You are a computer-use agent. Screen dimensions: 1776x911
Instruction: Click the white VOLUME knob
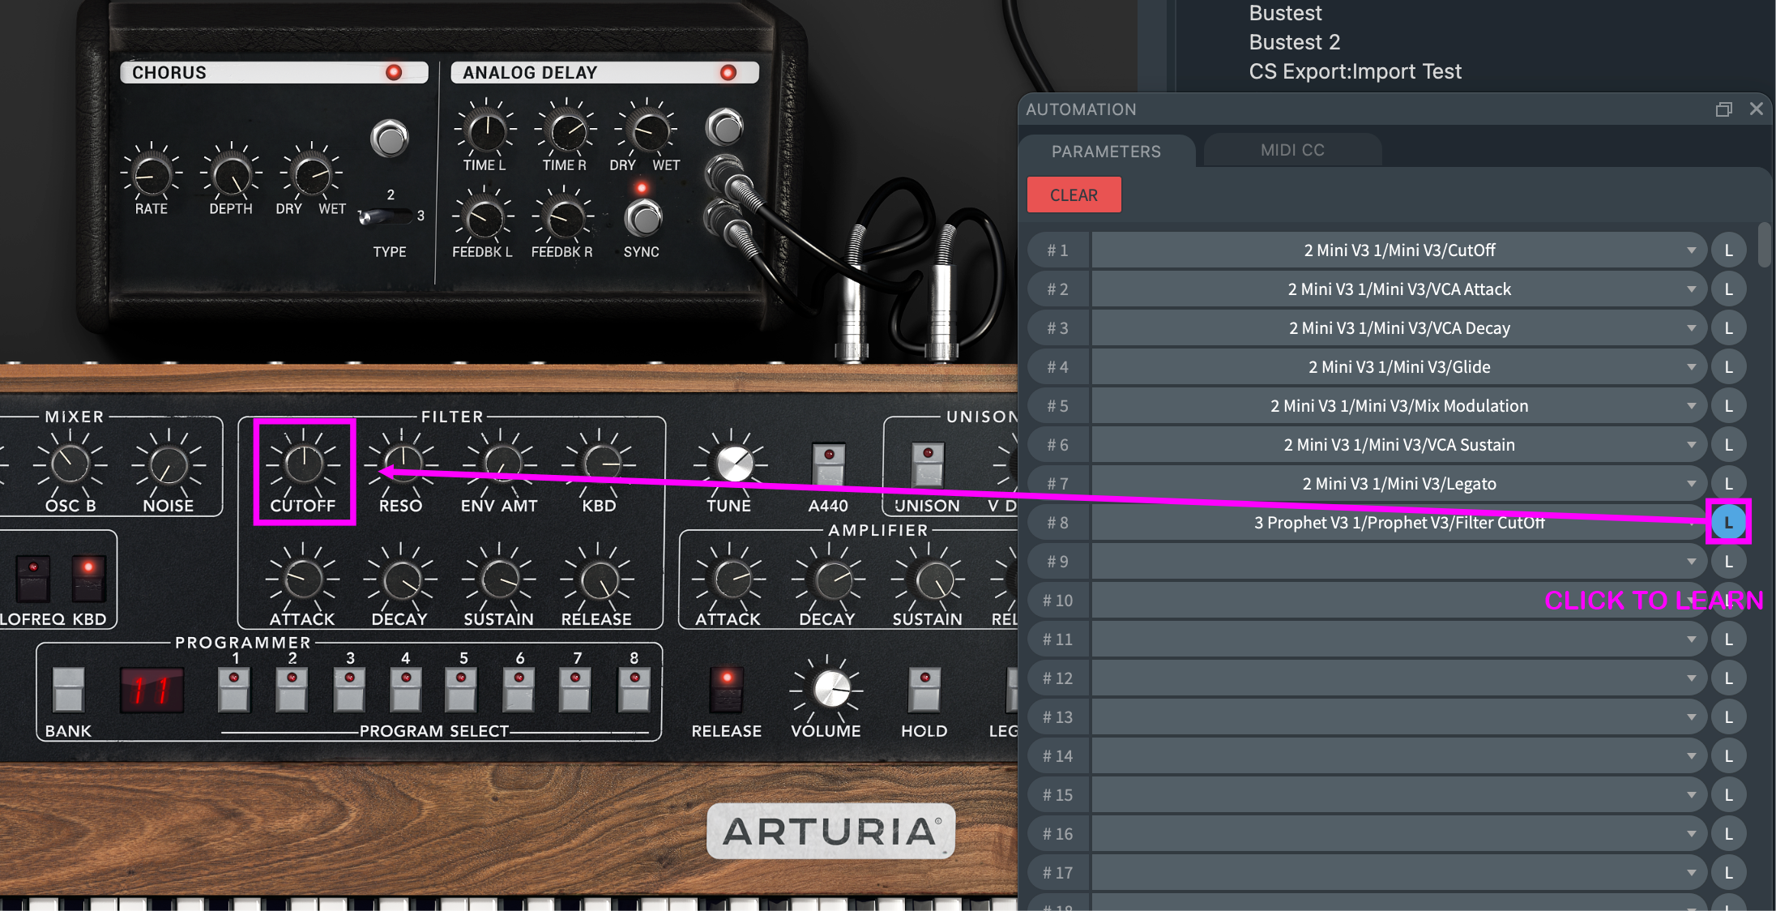[830, 688]
